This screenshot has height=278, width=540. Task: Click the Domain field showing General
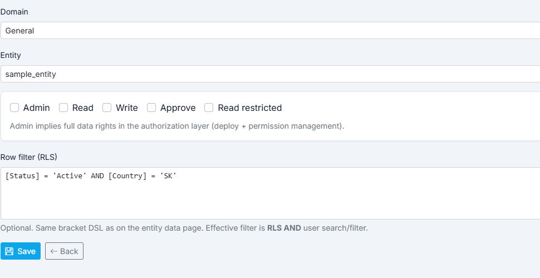tap(271, 30)
